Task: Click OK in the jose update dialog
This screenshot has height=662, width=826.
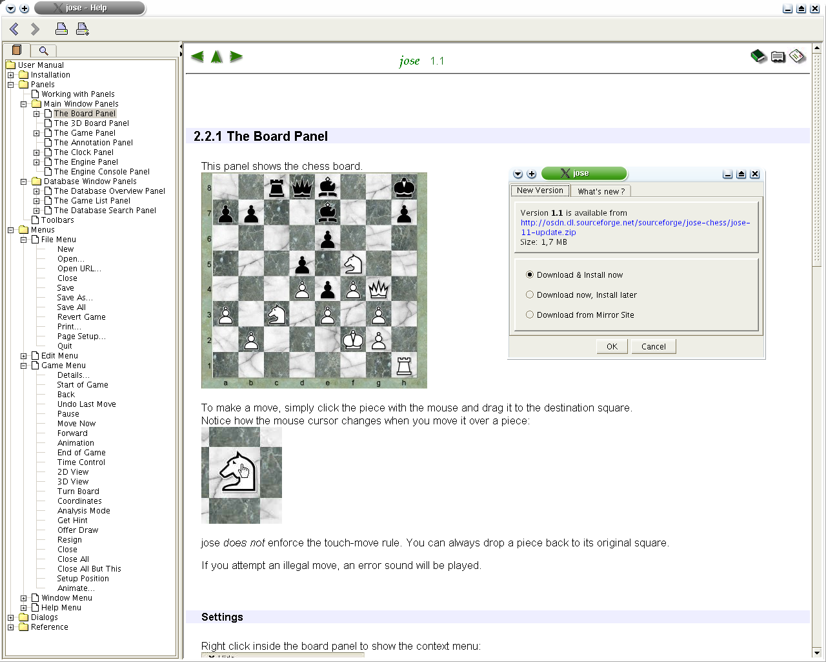Action: click(612, 346)
